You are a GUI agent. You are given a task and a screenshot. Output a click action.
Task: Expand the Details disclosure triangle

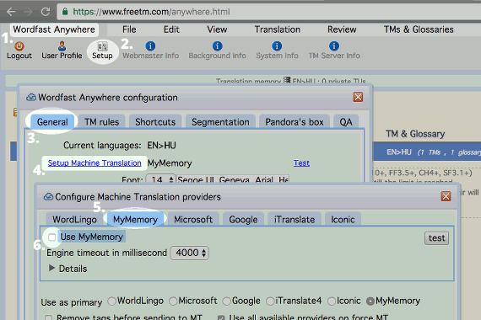[x=51, y=269]
